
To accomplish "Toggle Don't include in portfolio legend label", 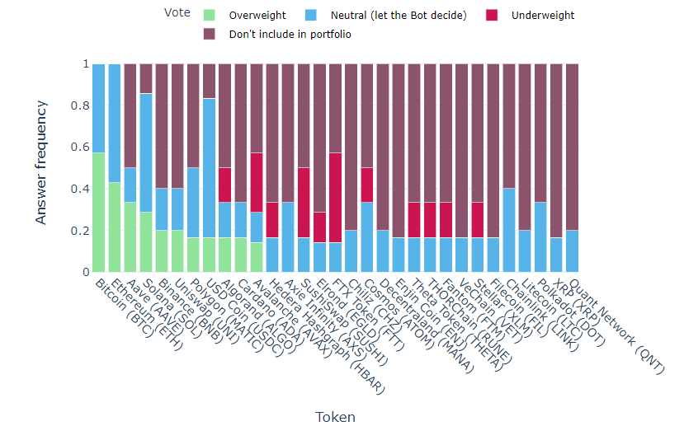I will pos(277,34).
